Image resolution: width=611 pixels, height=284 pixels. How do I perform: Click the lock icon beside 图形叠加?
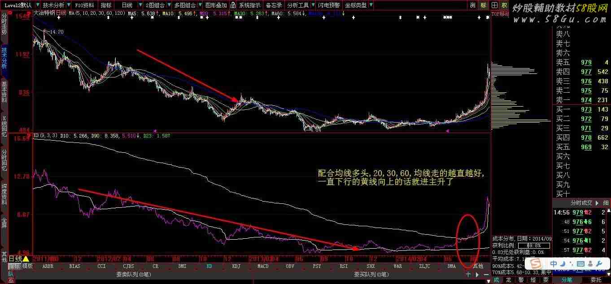coord(234,5)
